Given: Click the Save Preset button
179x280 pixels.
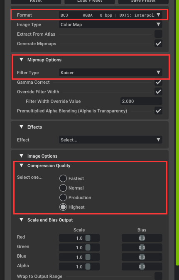Looking at the screenshot, I should click(143, 1).
